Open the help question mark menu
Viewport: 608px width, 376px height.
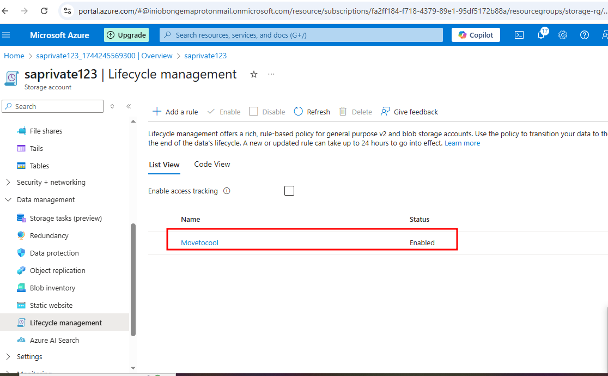pyautogui.click(x=585, y=35)
